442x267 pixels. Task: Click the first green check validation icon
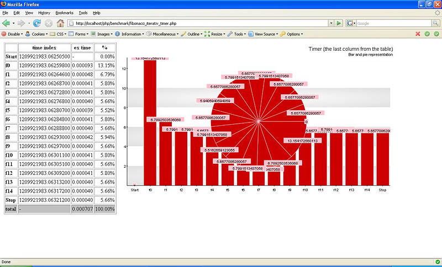click(x=427, y=34)
